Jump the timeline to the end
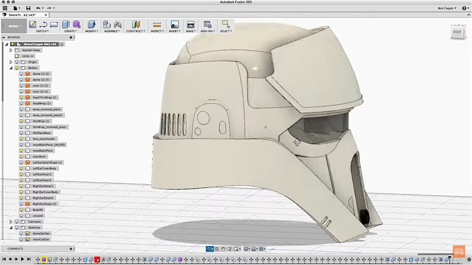The width and height of the screenshot is (472, 265). pyautogui.click(x=29, y=259)
